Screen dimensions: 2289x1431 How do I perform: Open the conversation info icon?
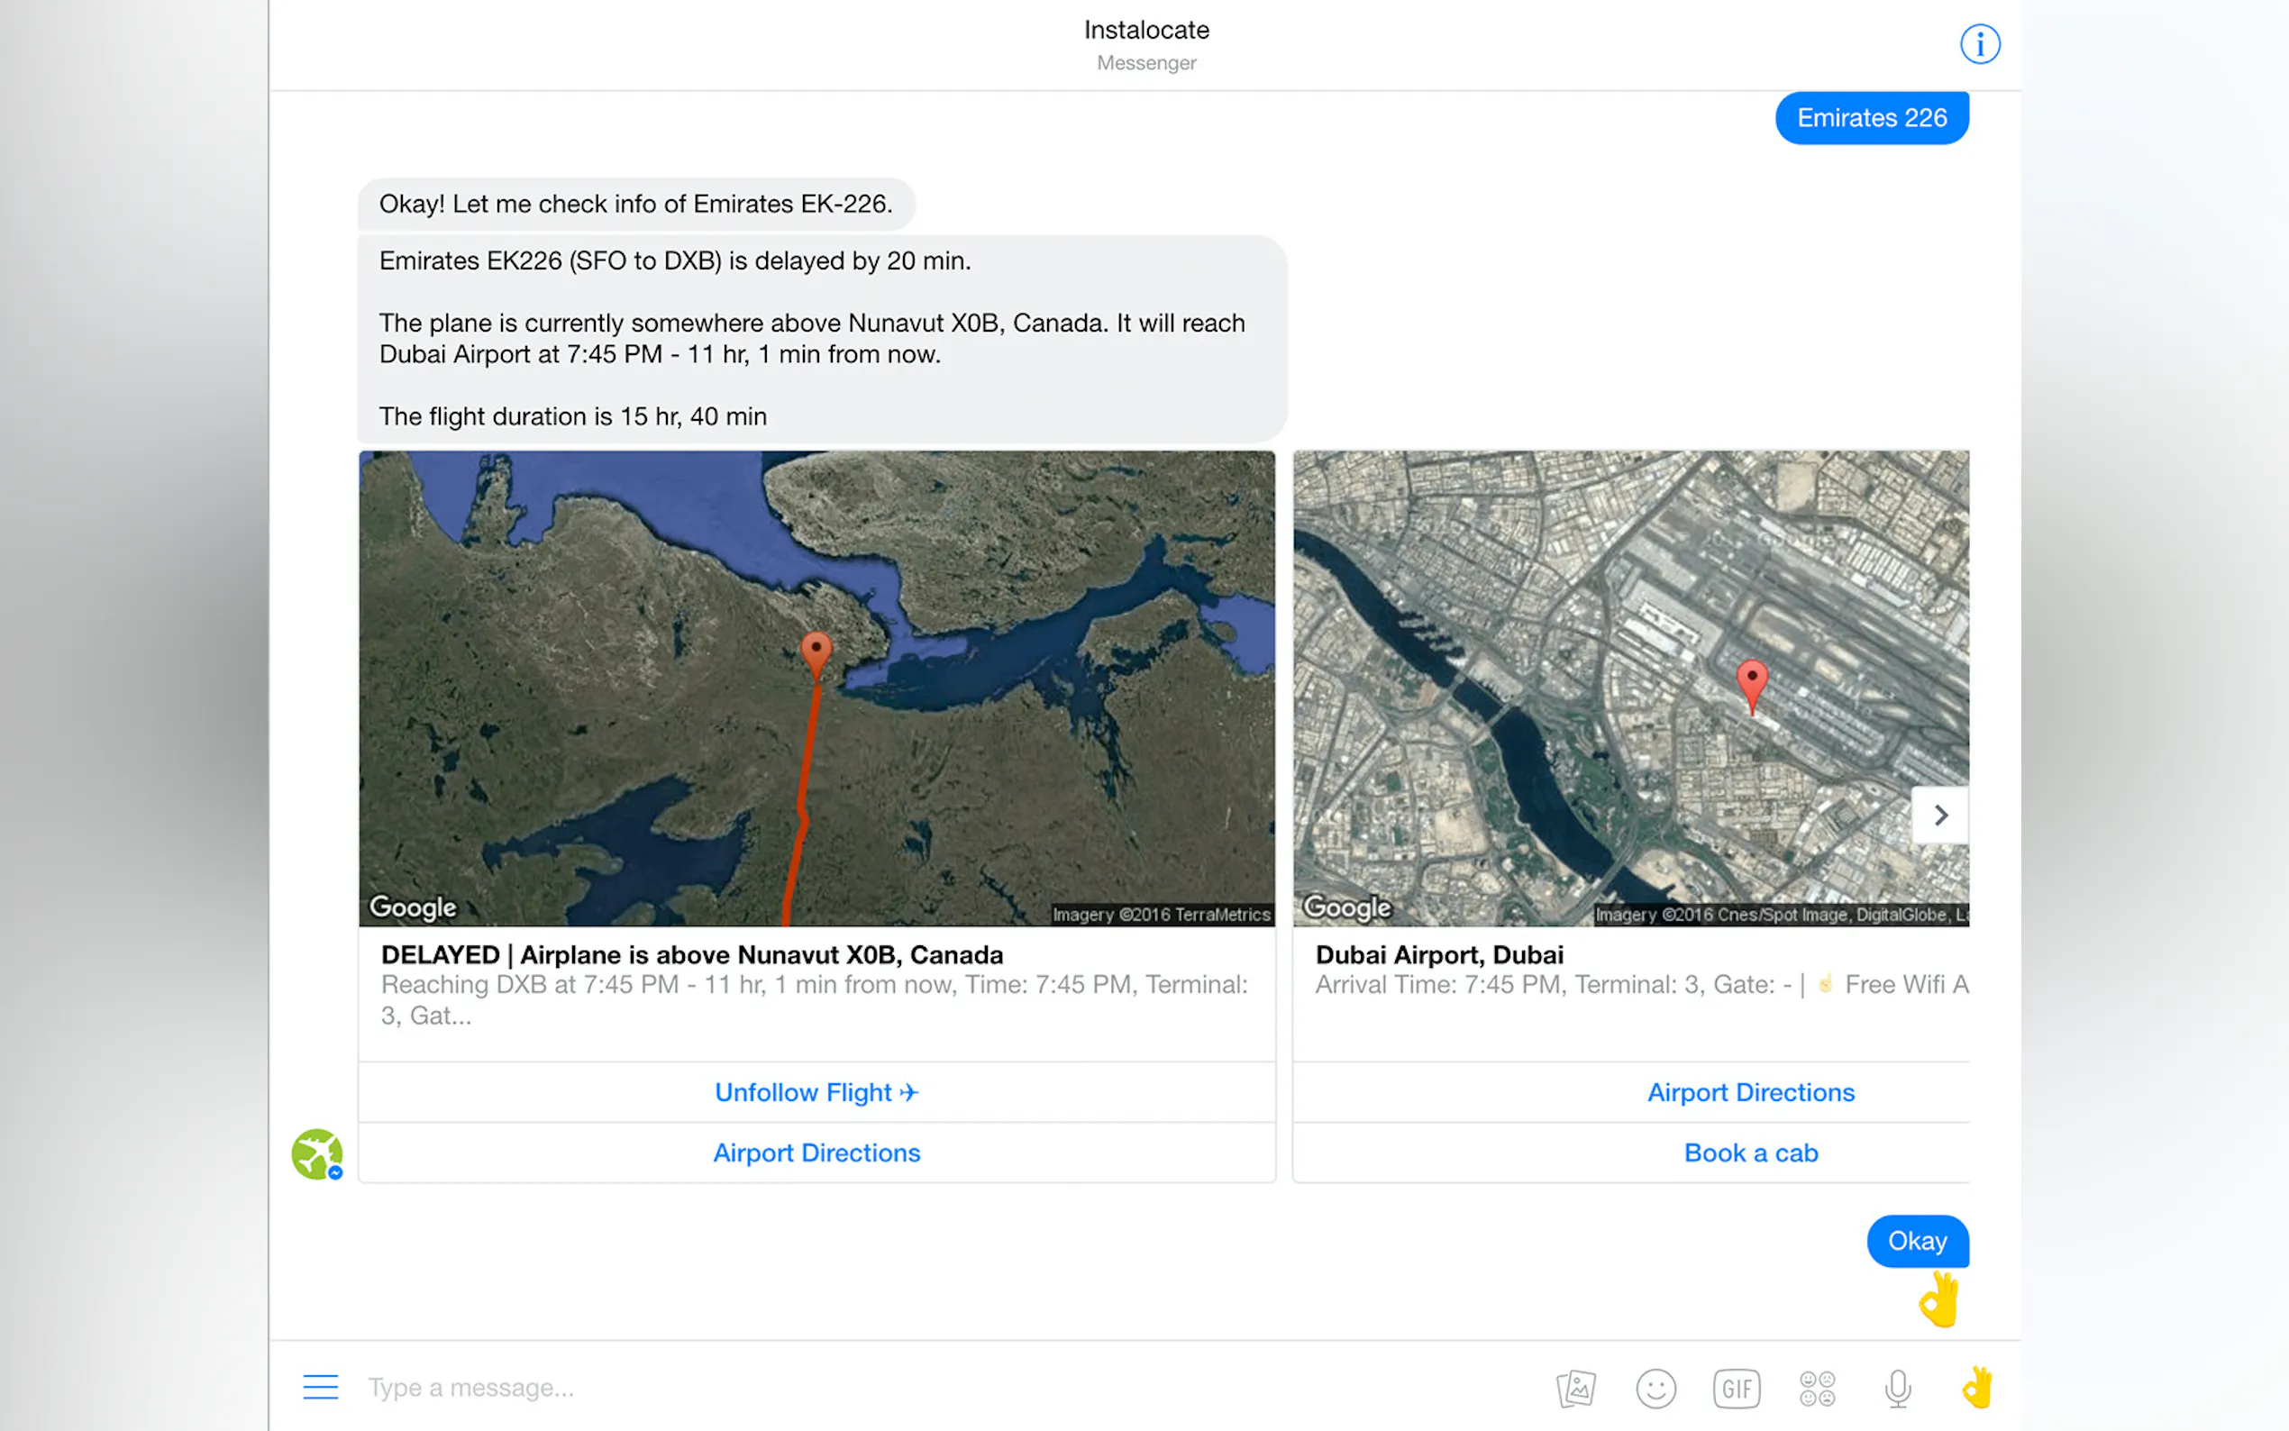[x=1979, y=44]
